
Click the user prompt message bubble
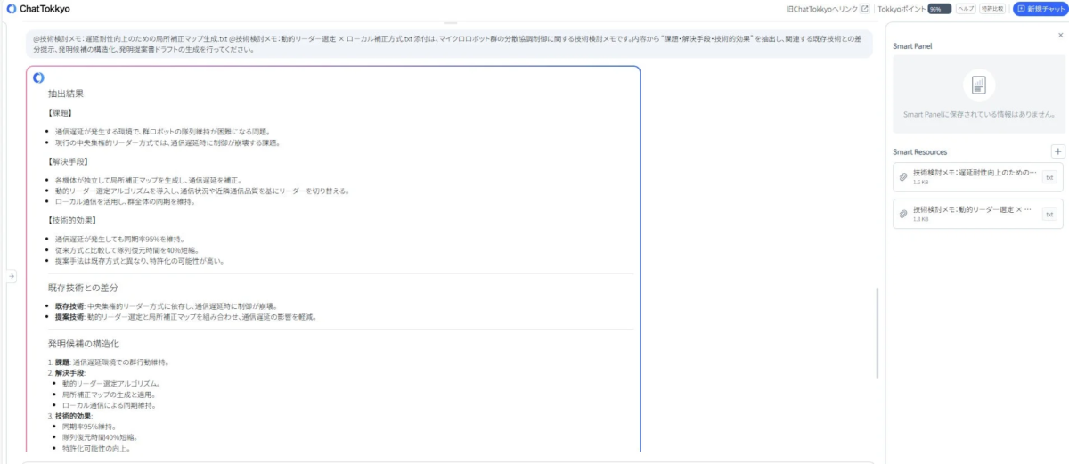pyautogui.click(x=449, y=45)
